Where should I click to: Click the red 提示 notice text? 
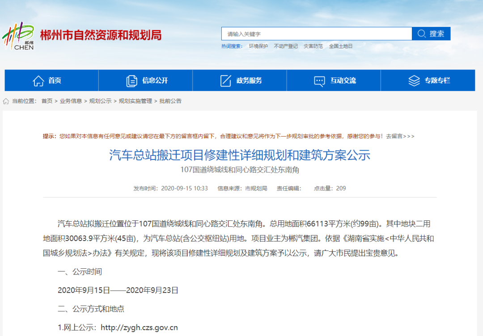(212, 136)
